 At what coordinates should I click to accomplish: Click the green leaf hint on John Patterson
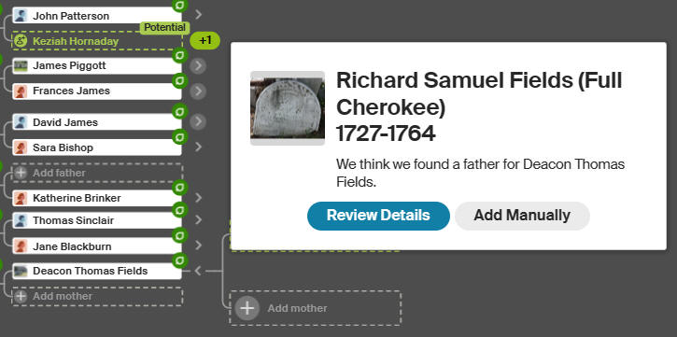pyautogui.click(x=179, y=6)
